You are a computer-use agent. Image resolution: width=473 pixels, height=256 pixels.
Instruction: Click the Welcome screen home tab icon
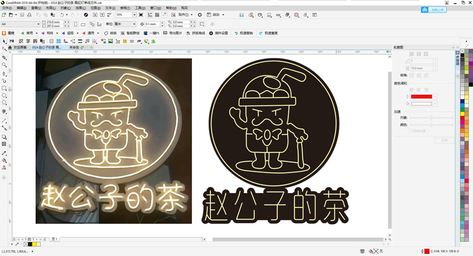pyautogui.click(x=10, y=47)
